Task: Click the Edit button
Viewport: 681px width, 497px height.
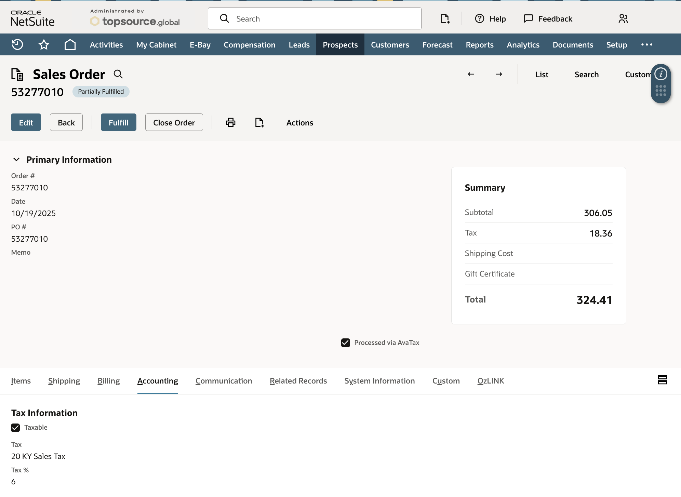Action: point(26,122)
